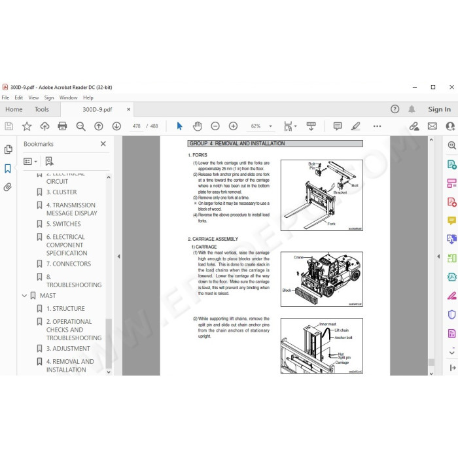Collapse the left navigation pane arrow
458x458 pixels.
pyautogui.click(x=118, y=256)
